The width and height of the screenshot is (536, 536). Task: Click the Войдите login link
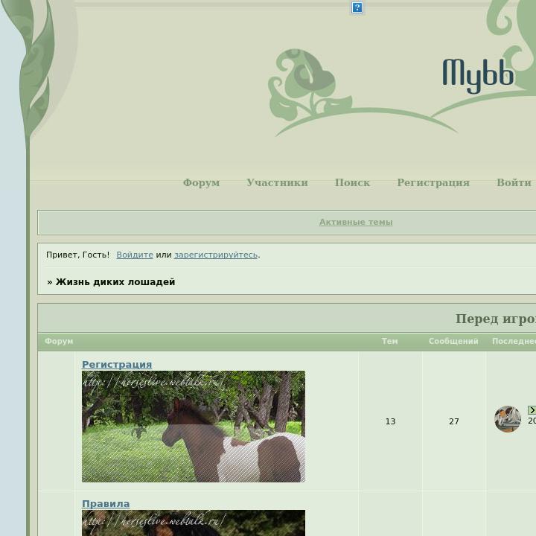(x=135, y=255)
